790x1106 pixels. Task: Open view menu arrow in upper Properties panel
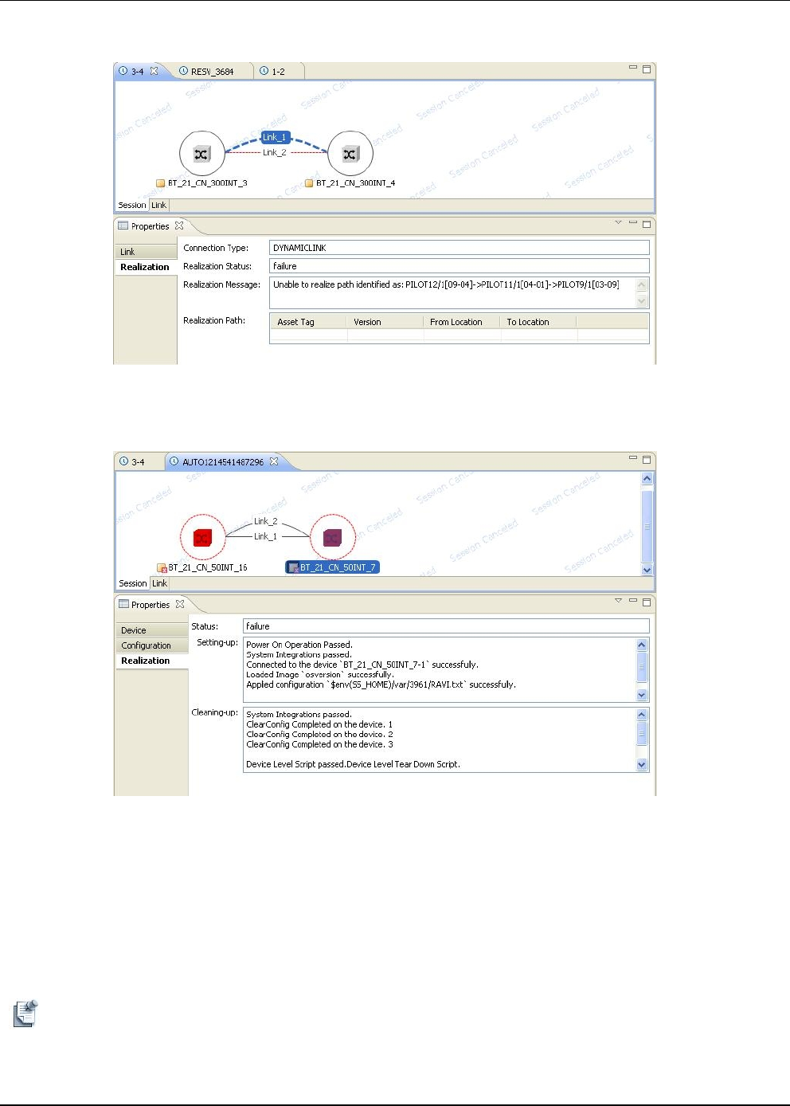(x=618, y=223)
